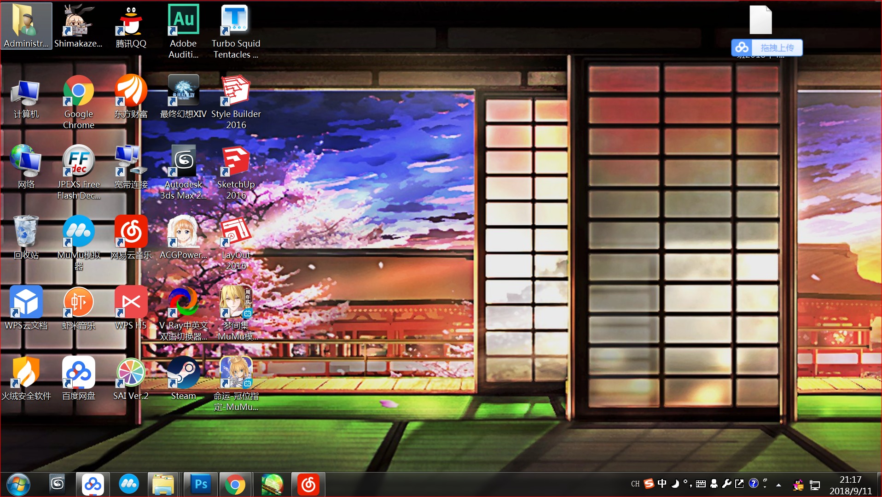Viewport: 882px width, 497px height.
Task: Select the LayOut 2016 desktop shortcut
Action: click(236, 243)
